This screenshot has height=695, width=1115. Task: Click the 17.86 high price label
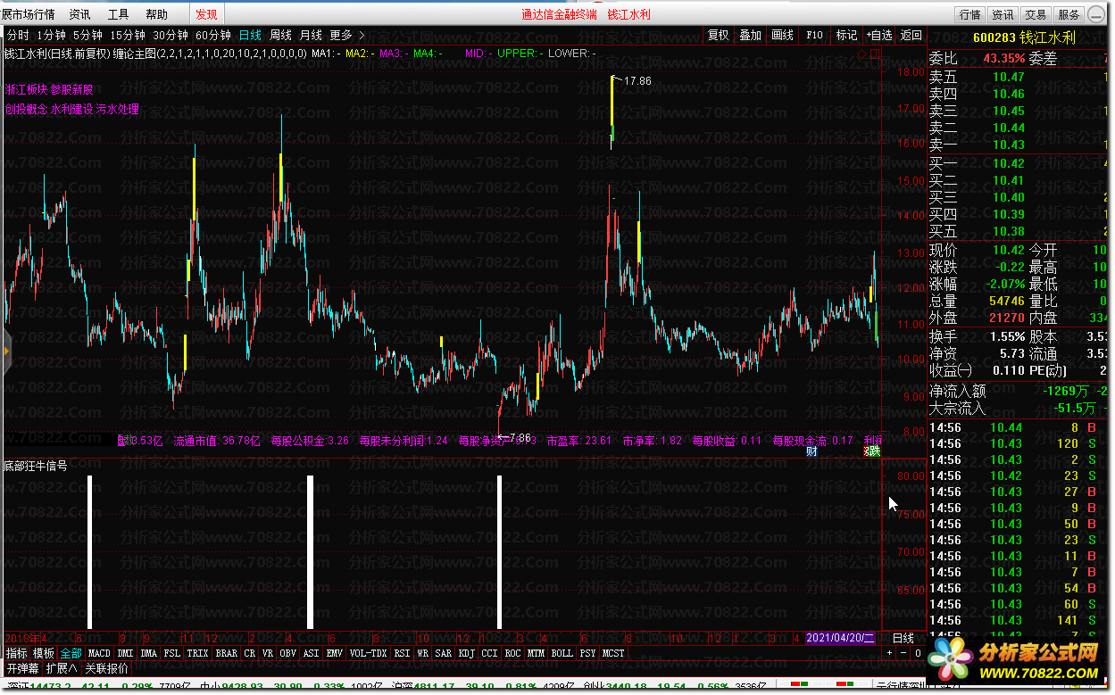coord(637,80)
